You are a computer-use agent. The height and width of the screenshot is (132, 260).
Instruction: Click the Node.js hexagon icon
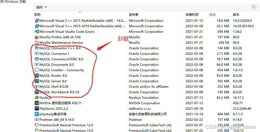[37, 97]
